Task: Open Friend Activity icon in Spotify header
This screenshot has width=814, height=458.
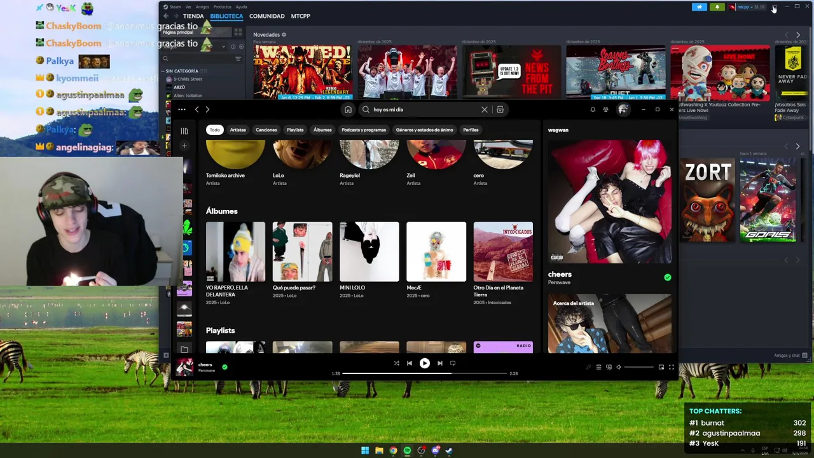Action: click(x=605, y=109)
